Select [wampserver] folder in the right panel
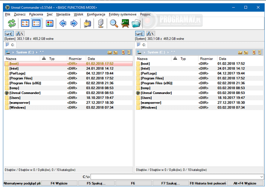Viewport: 266px width, 188px height. click(x=199, y=103)
